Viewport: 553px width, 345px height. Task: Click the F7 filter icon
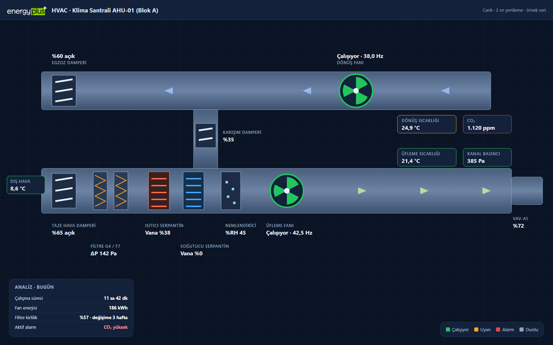click(121, 191)
